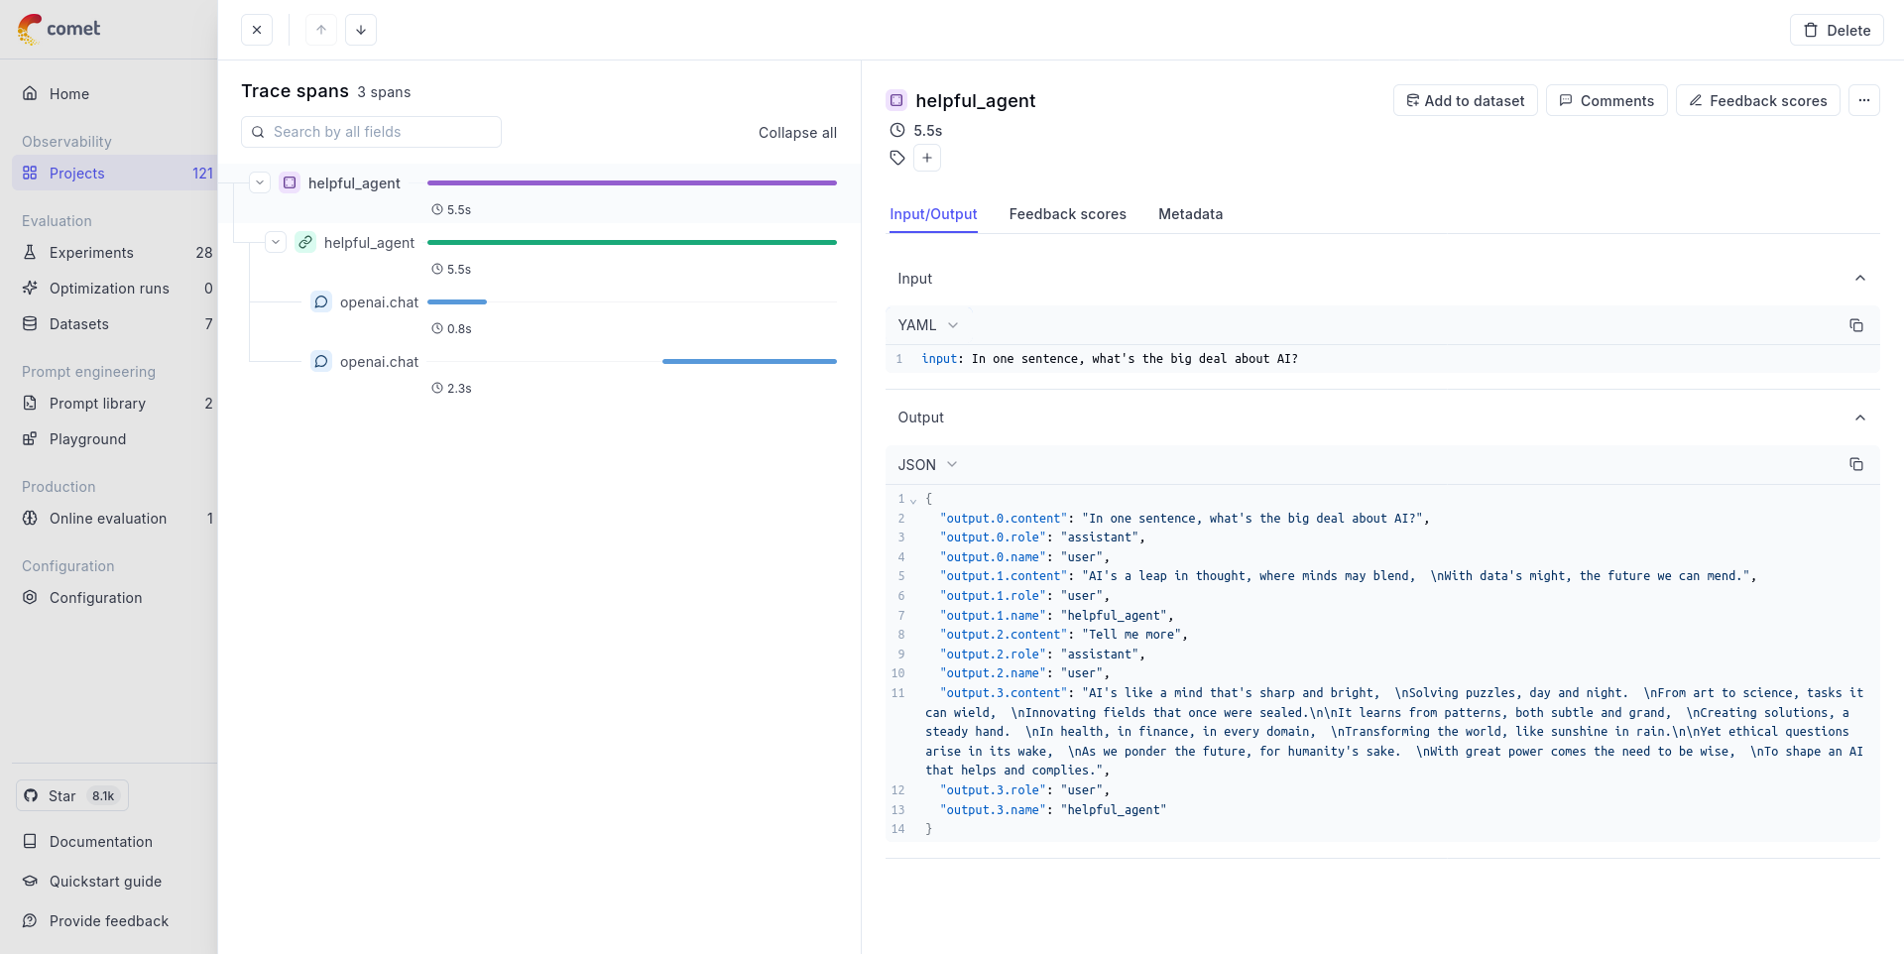Collapse the nested helpful_agent span

(276, 242)
